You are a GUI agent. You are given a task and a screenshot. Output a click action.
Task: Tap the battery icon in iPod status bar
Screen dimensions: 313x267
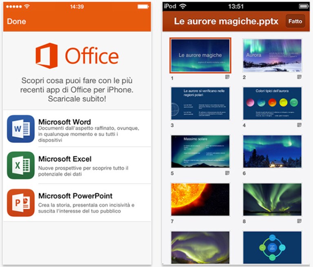pos(304,7)
